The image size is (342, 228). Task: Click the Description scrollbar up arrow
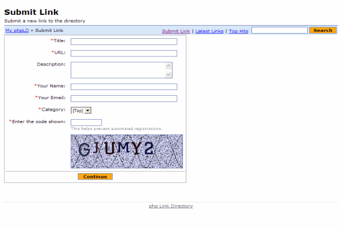168,66
